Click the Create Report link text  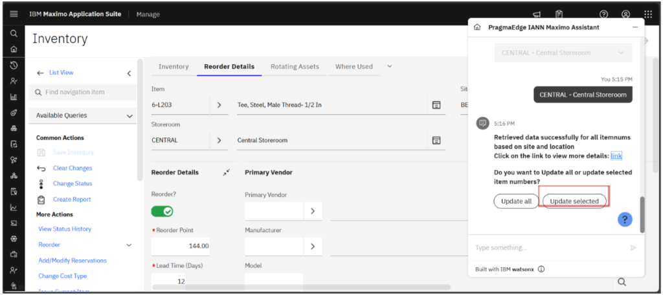[72, 199]
